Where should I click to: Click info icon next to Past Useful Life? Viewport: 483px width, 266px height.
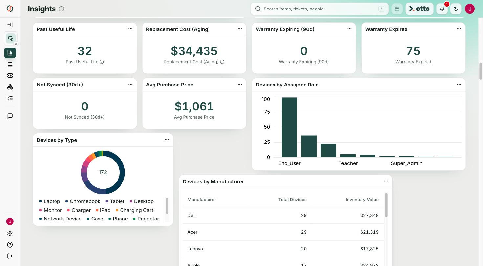[102, 62]
